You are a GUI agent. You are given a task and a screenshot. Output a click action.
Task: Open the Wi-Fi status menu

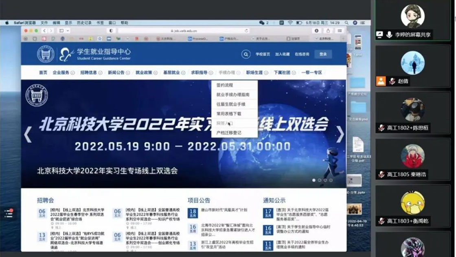point(290,23)
